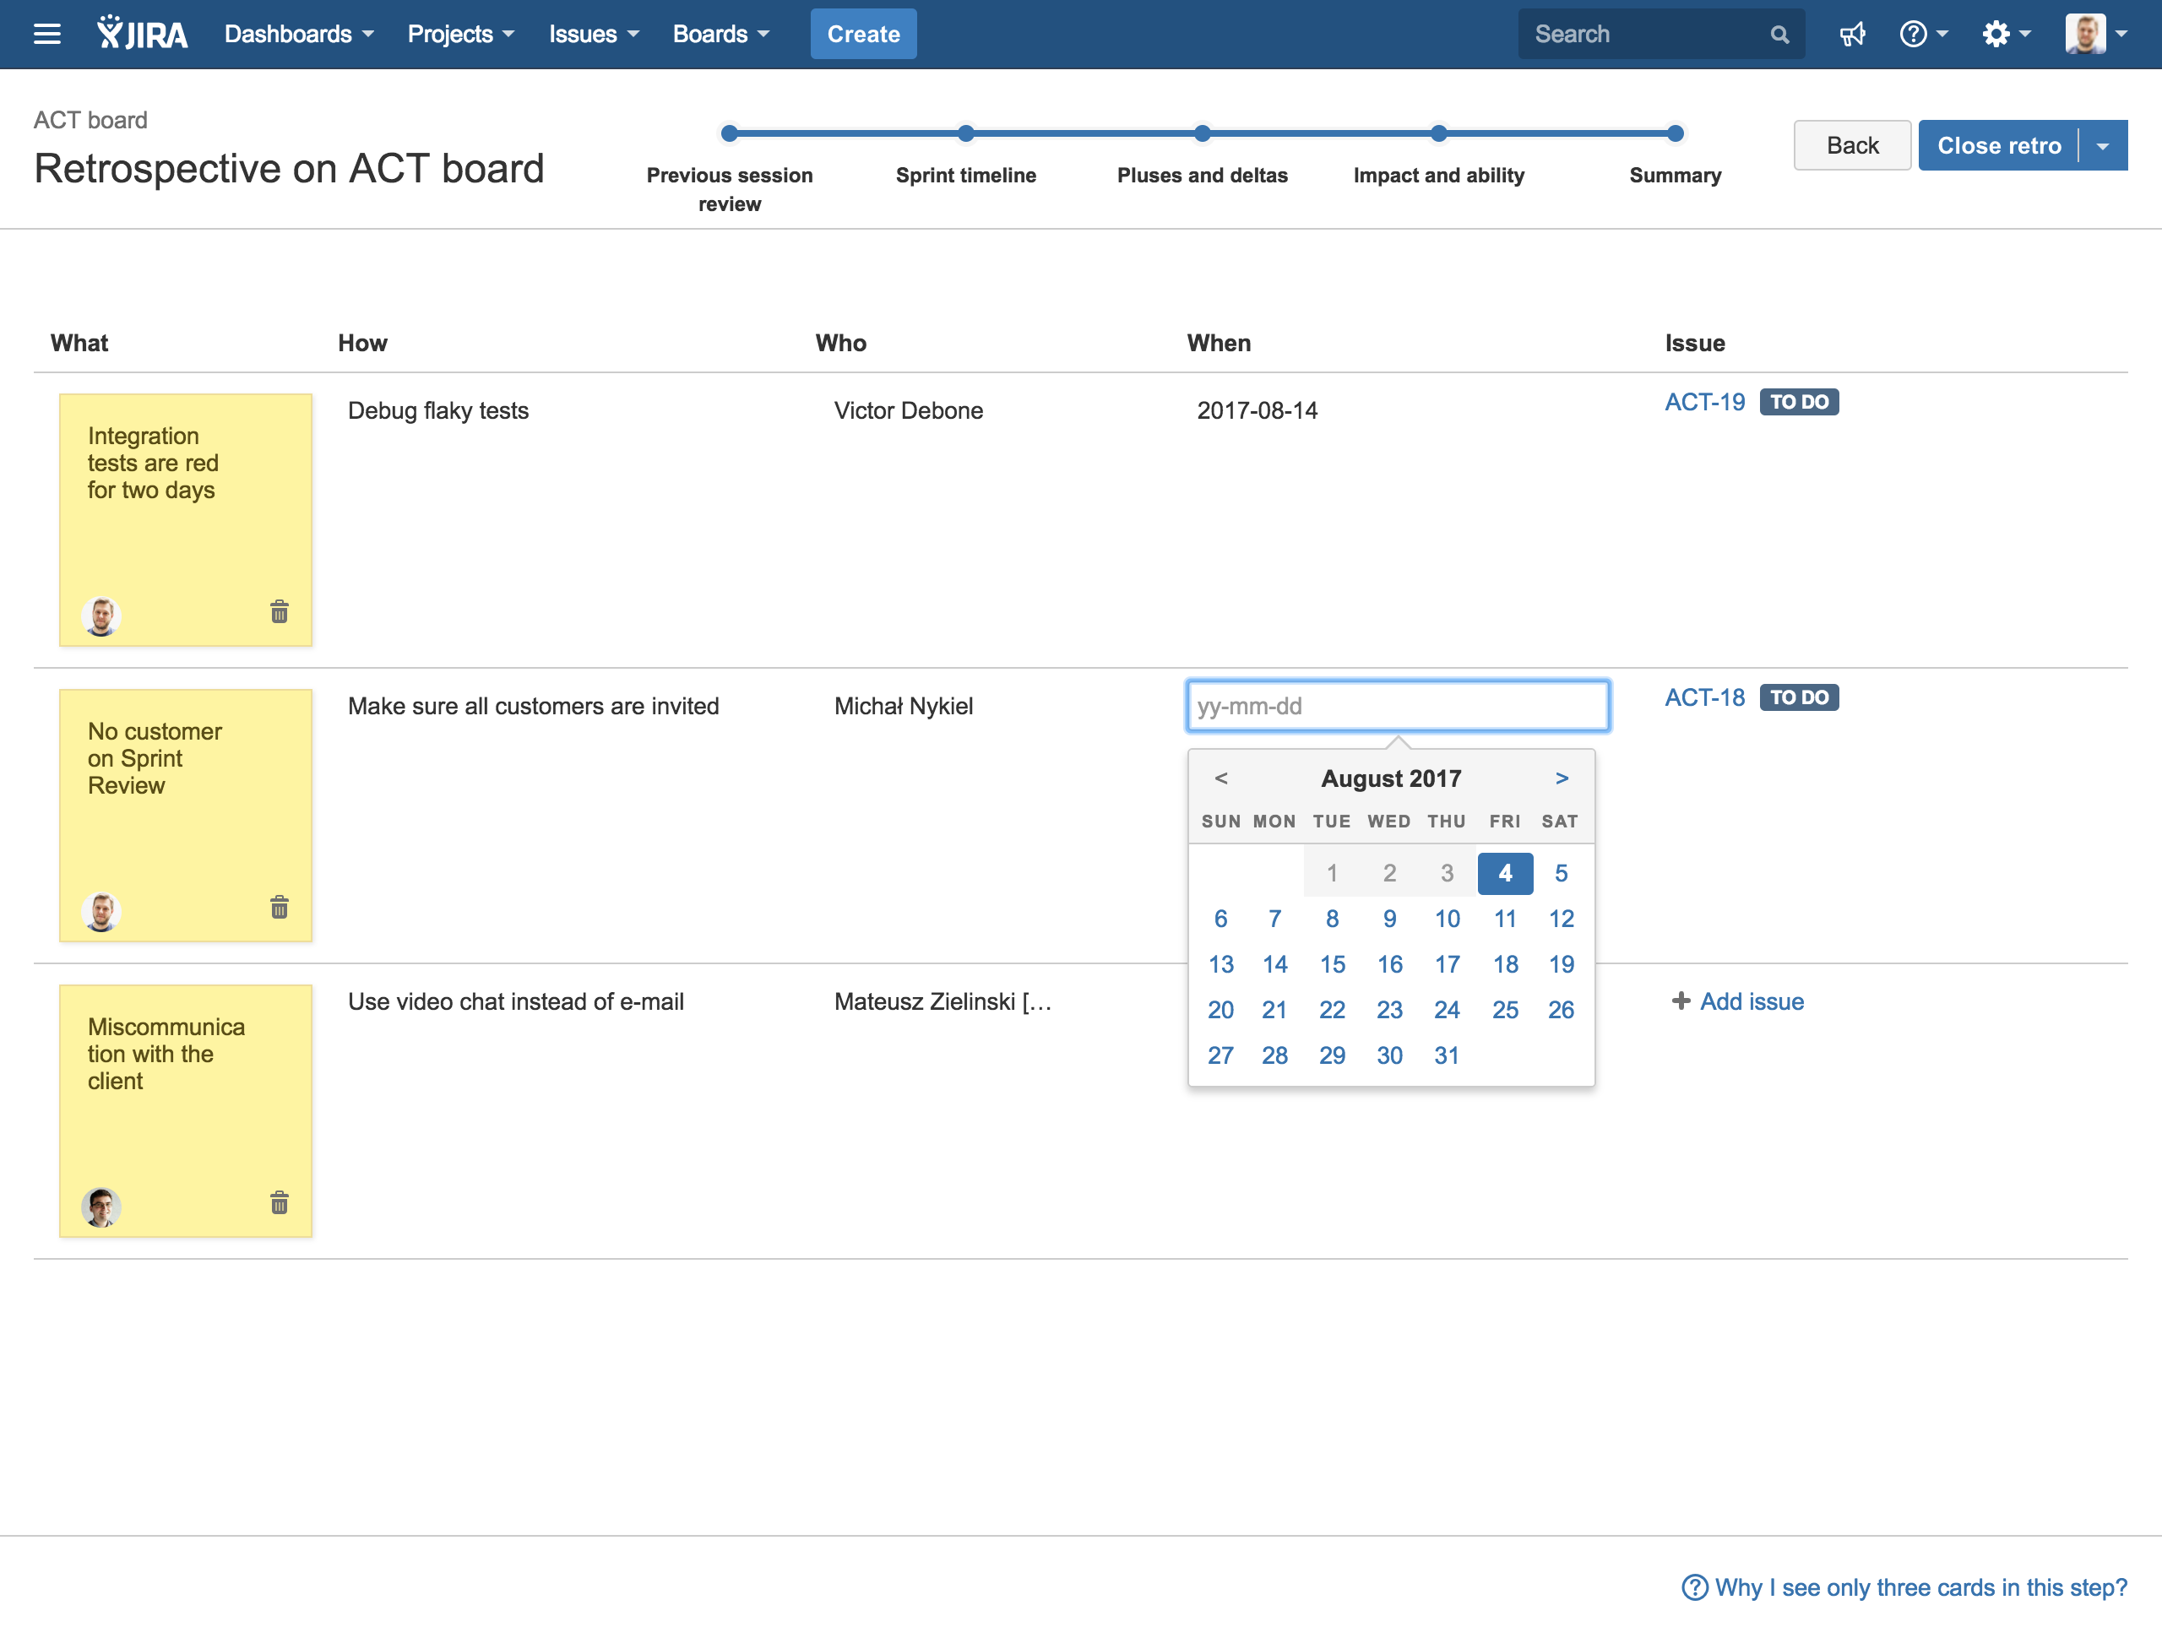Image resolution: width=2162 pixels, height=1638 pixels.
Task: Delete the No customer on Sprint Review card
Action: [279, 908]
